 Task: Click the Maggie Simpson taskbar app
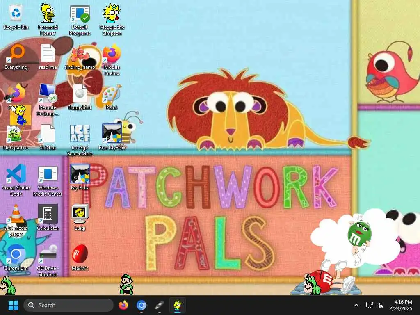pos(177,306)
